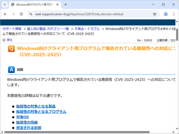Click the vertical scrollbar thumb
179x134 pixels.
click(x=177, y=35)
